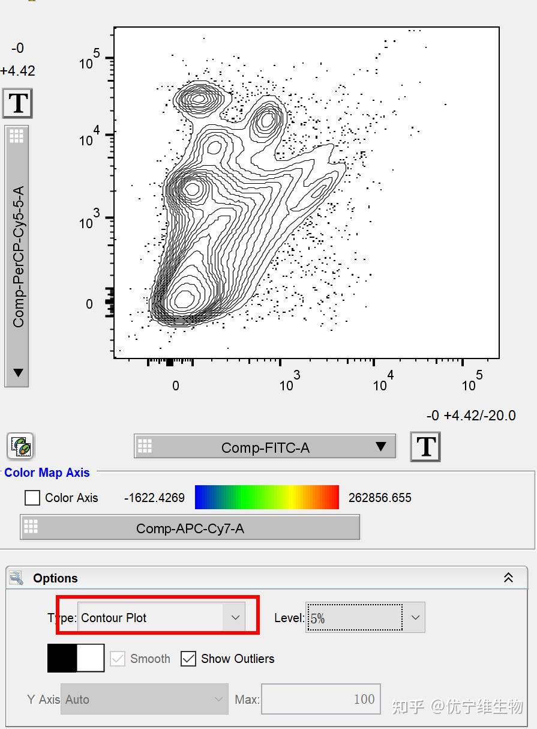
Task: Open Comp-PerCP-Cy5-5-A Y-axis parameter arrow
Action: pos(18,373)
